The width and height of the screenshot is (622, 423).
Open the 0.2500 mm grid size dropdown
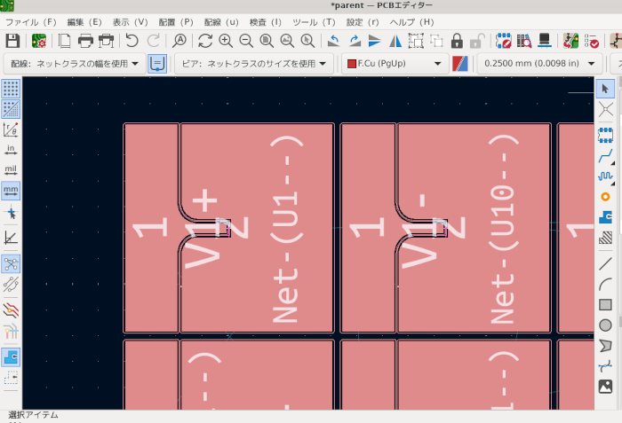[x=539, y=63]
